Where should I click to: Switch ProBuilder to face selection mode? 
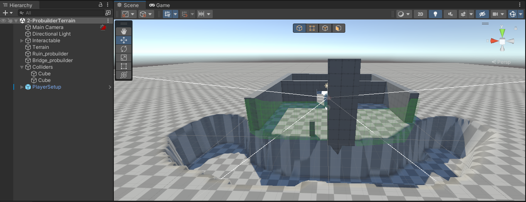pos(339,28)
